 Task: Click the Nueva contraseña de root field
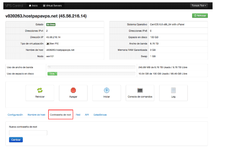coord(28,133)
